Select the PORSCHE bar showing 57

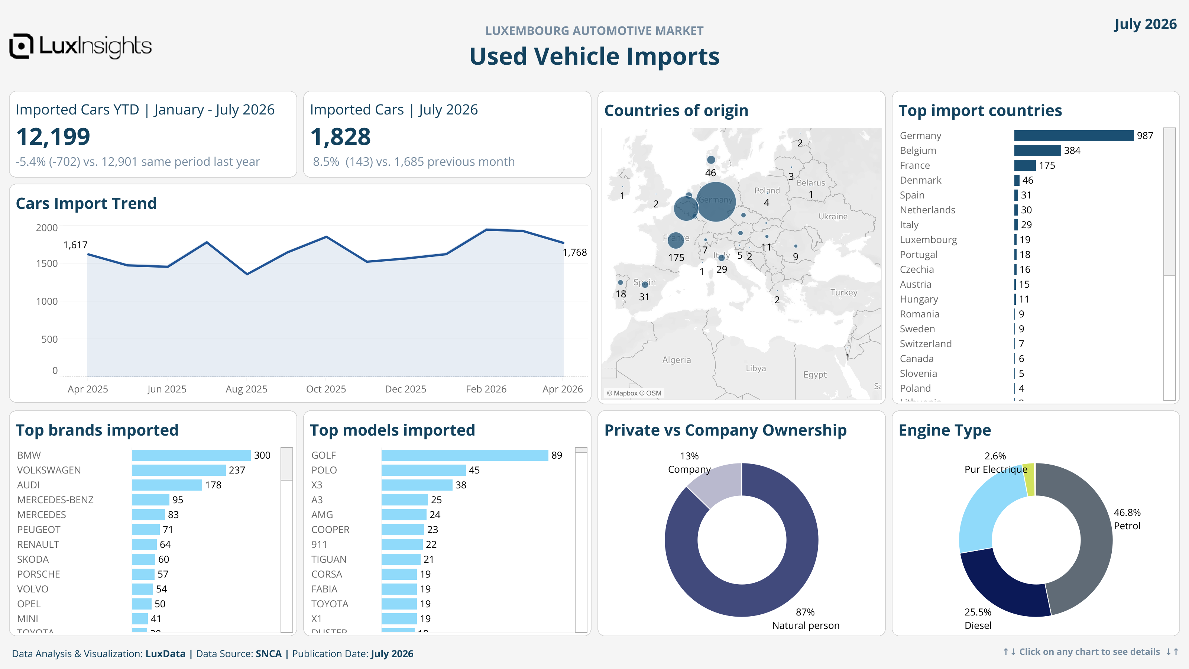(x=143, y=574)
